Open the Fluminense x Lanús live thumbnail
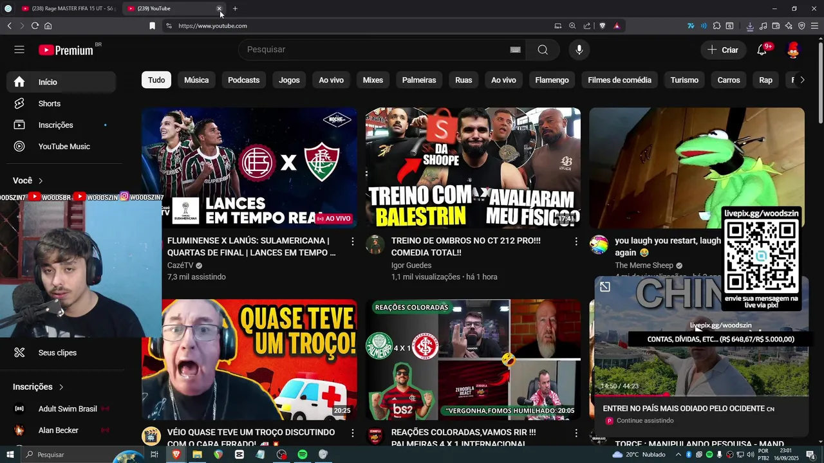This screenshot has height=463, width=824. click(249, 168)
